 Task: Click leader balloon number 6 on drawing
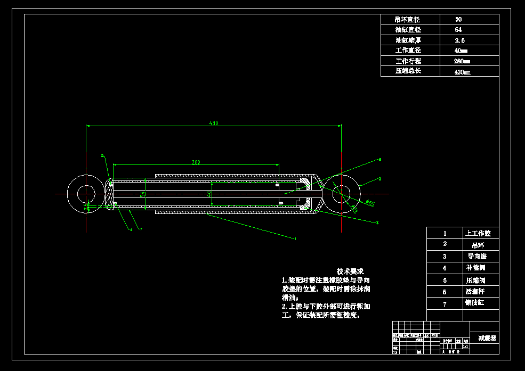click(x=380, y=160)
